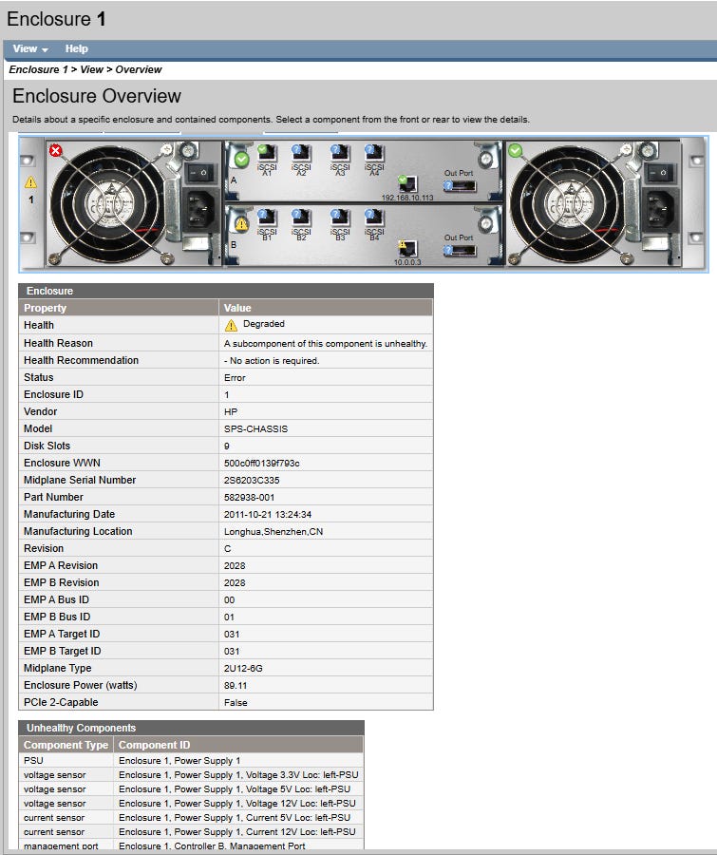Select iSCSI port A3
The image size is (717, 855).
340,154
